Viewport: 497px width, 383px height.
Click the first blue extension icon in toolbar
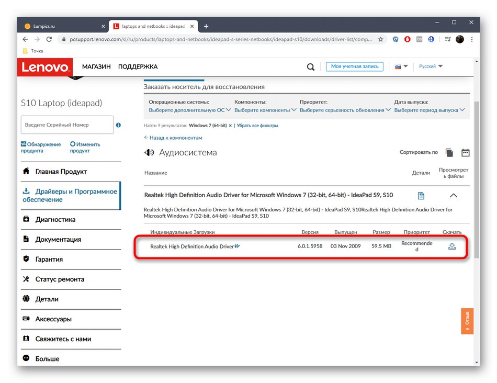pos(396,39)
